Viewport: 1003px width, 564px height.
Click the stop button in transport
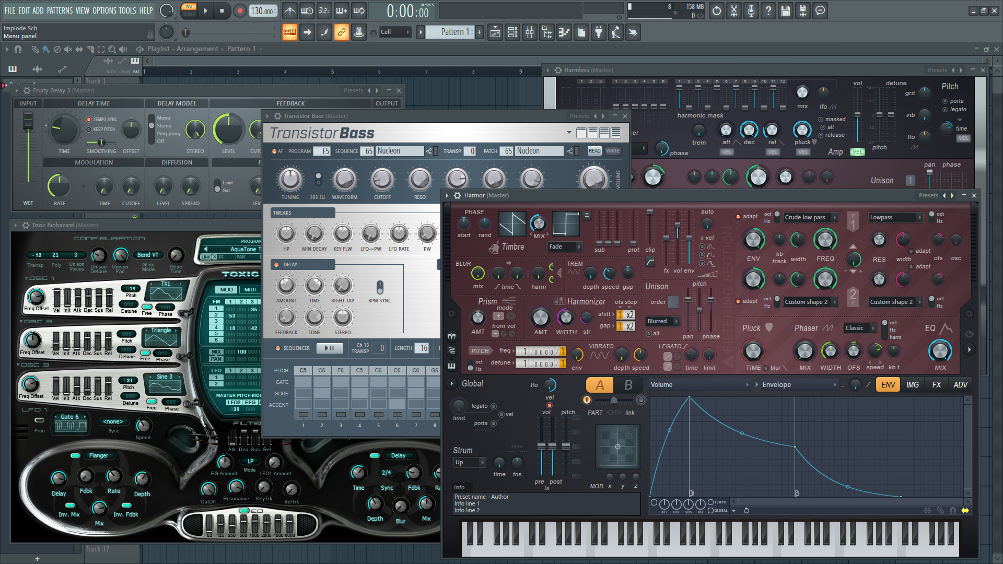tap(222, 10)
